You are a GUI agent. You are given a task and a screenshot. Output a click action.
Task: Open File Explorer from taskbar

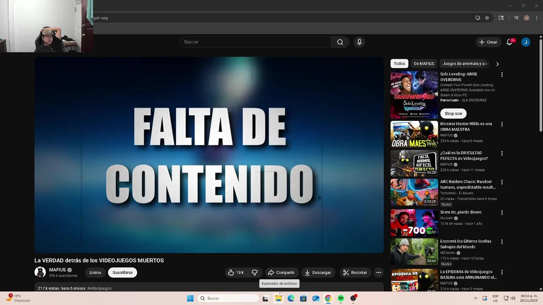278,298
